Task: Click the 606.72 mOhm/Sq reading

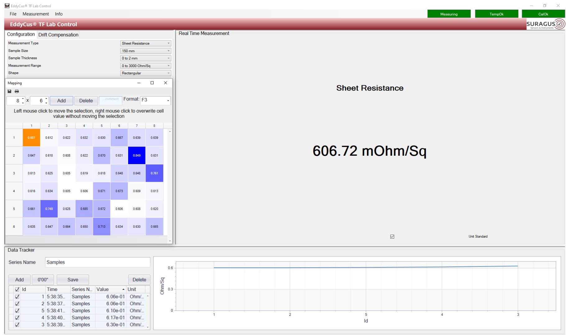Action: click(369, 151)
